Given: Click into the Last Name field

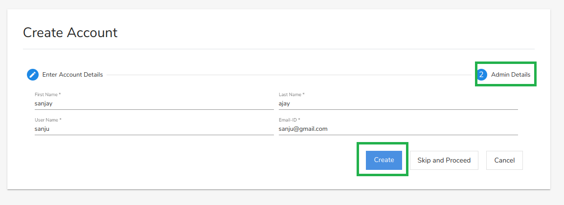Looking at the screenshot, I should click(x=398, y=103).
